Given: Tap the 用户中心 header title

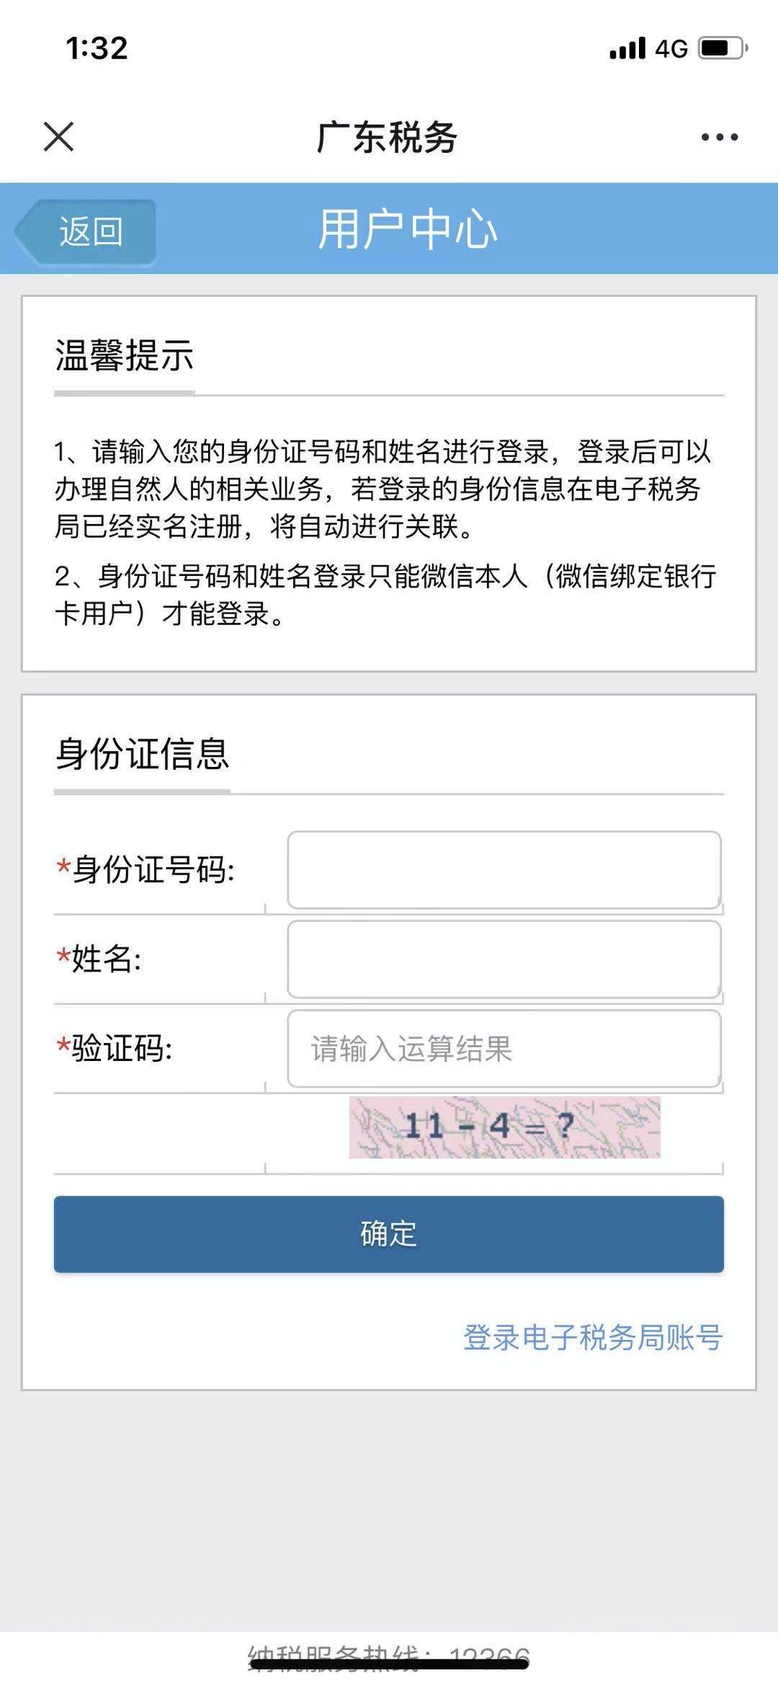Looking at the screenshot, I should point(408,230).
